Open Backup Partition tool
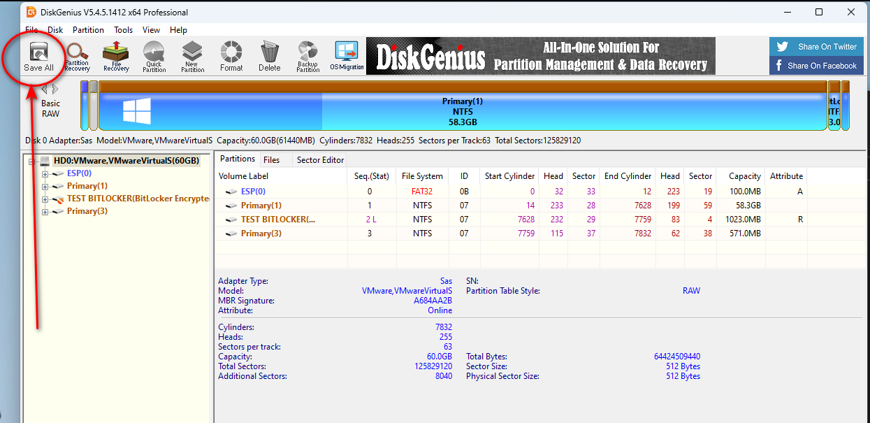Viewport: 870px width, 423px height. tap(308, 56)
